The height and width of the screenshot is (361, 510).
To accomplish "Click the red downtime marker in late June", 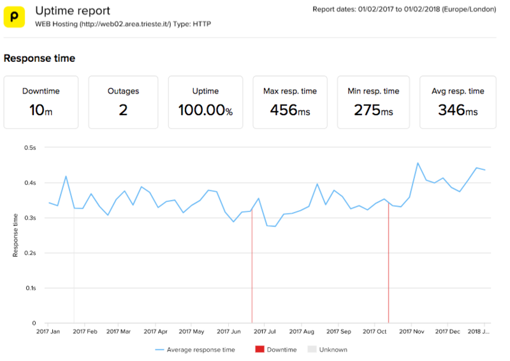I will pyautogui.click(x=252, y=267).
